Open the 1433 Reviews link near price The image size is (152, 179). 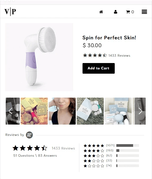point(119,56)
